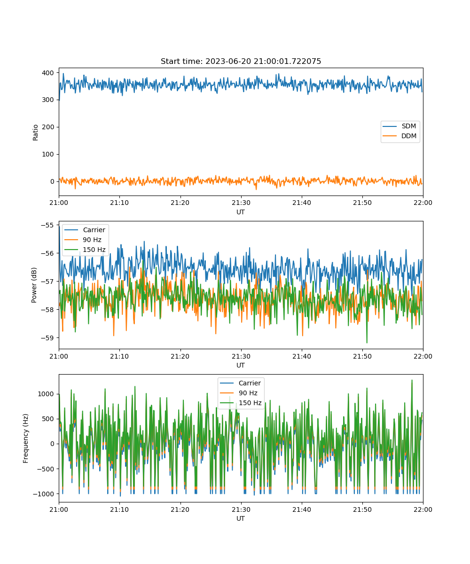
Task: Click 21:20 tick under Power plot
Action: (180, 356)
